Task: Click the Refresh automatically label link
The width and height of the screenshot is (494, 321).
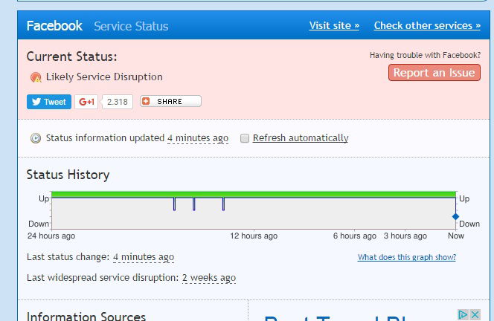Action: (x=301, y=138)
